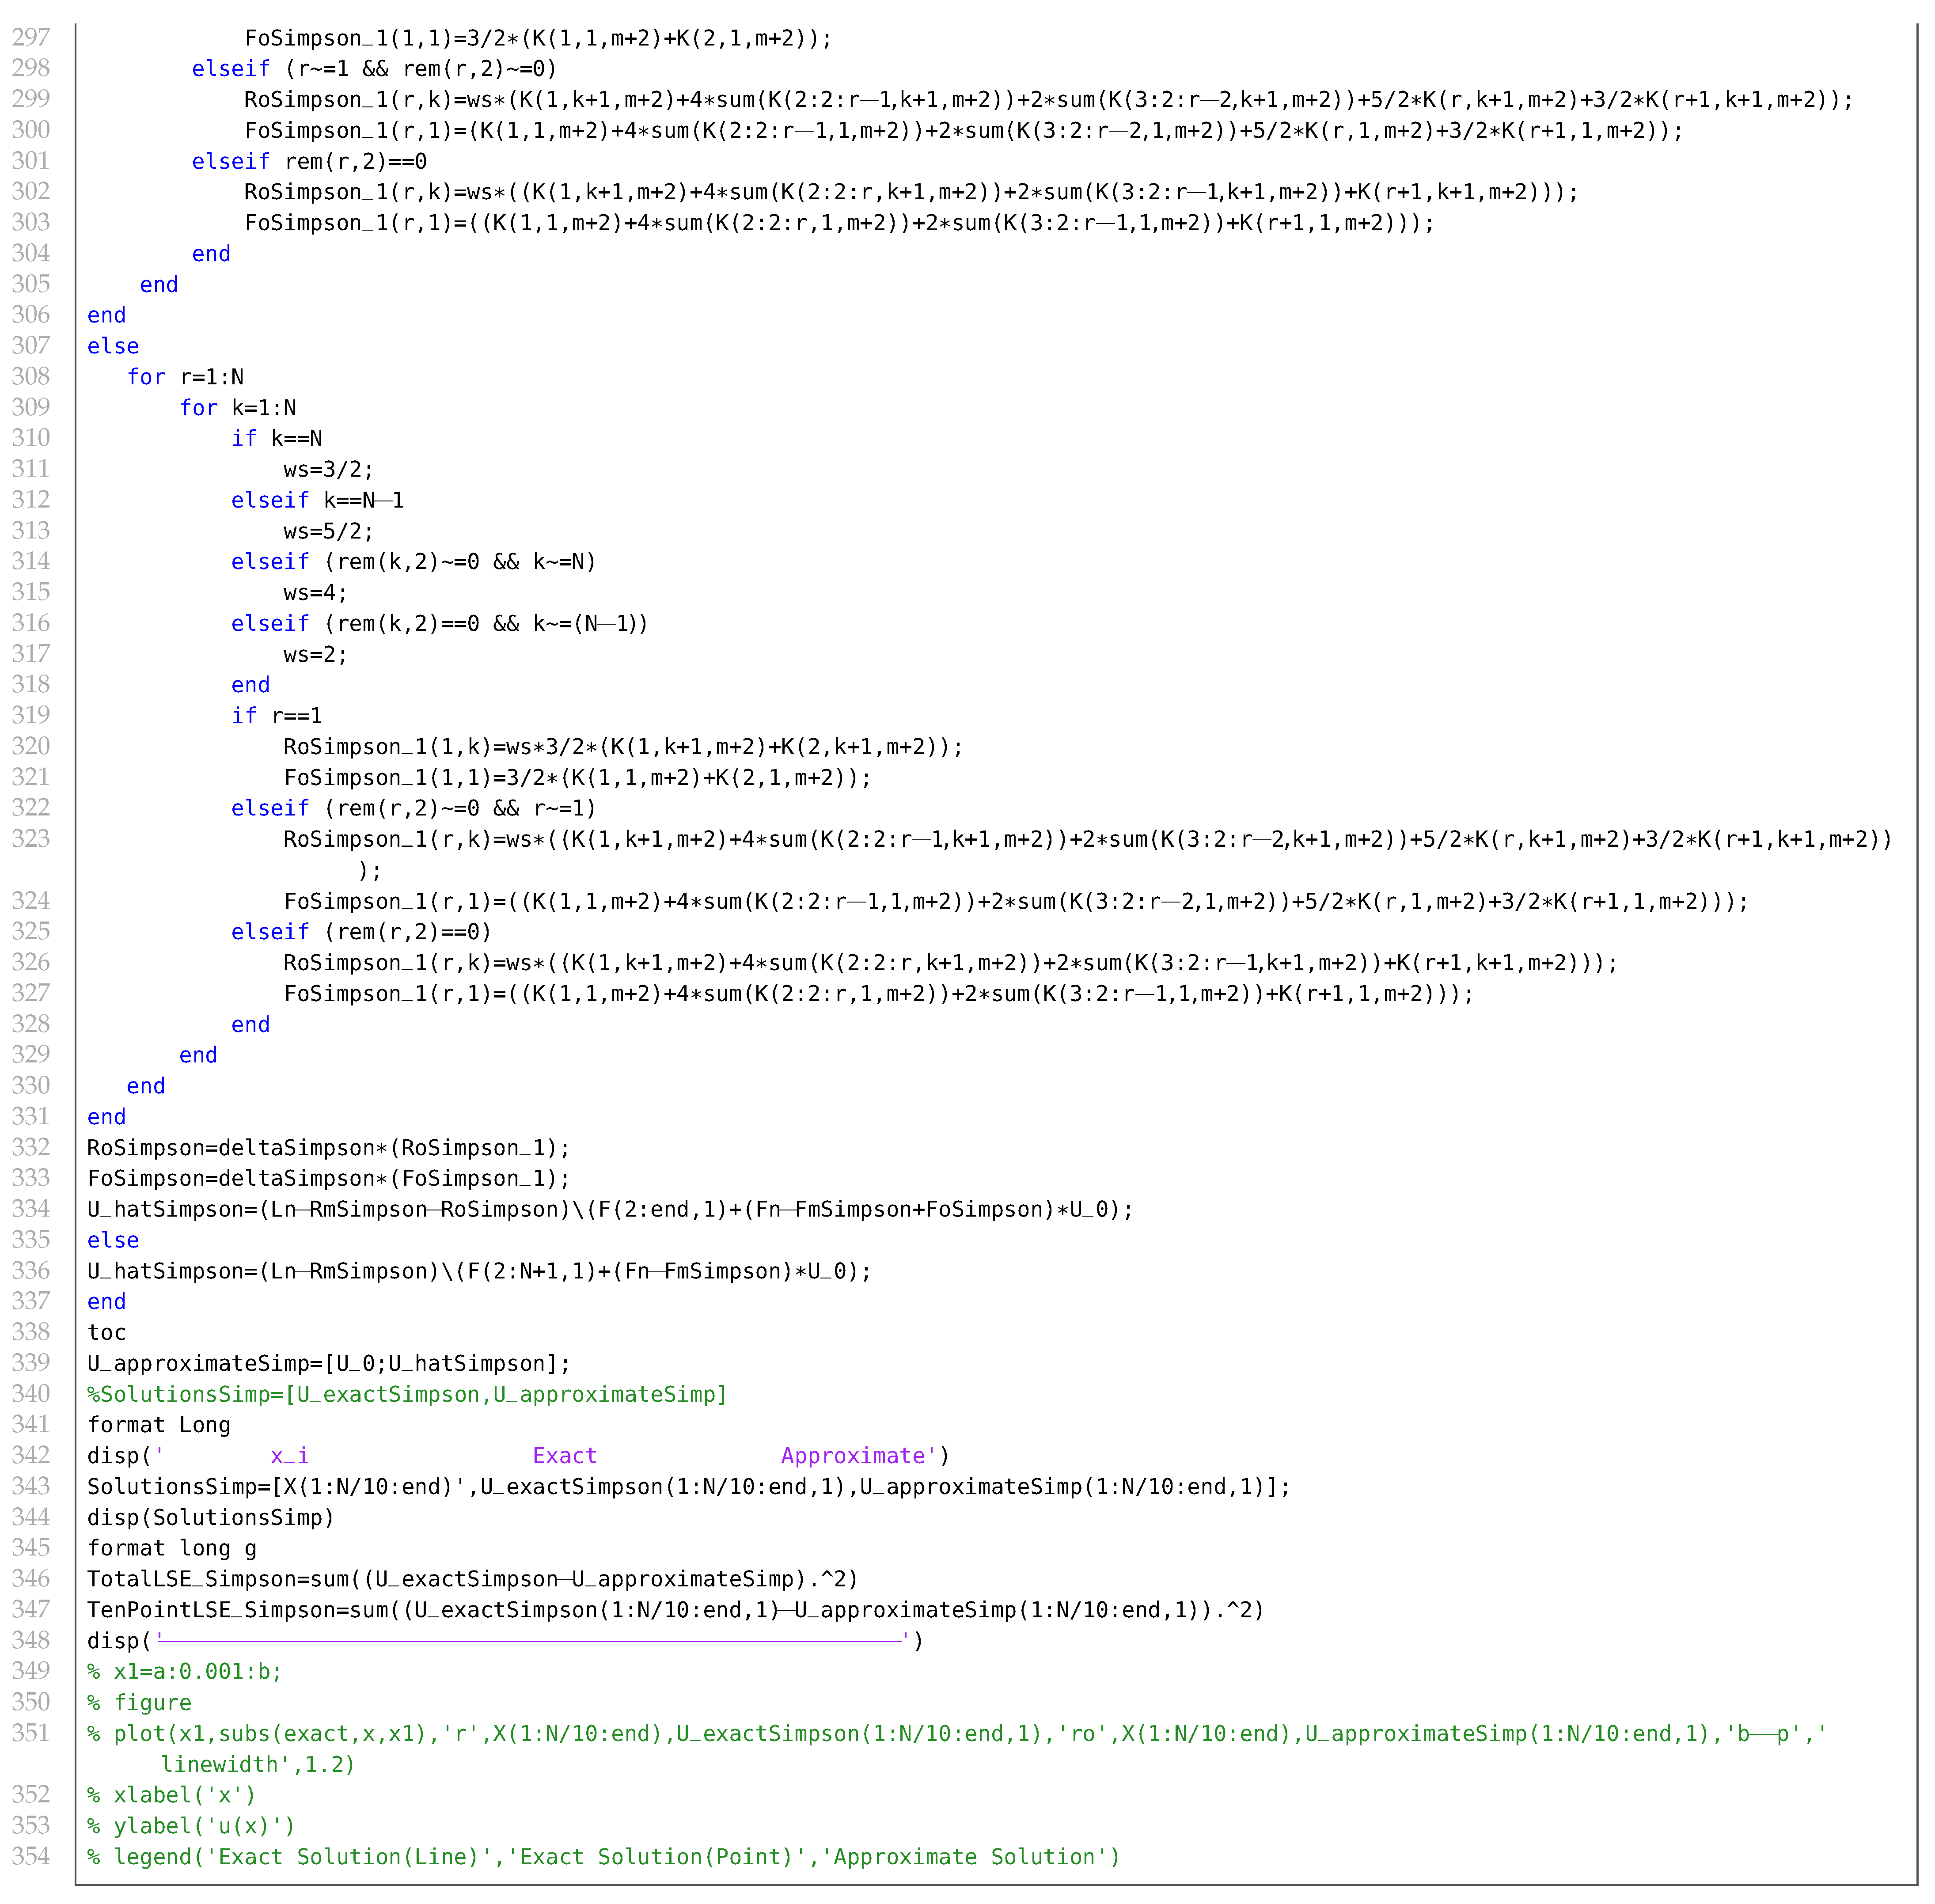Click the TenPointLSE_Simpson assignment line

(x=675, y=1610)
